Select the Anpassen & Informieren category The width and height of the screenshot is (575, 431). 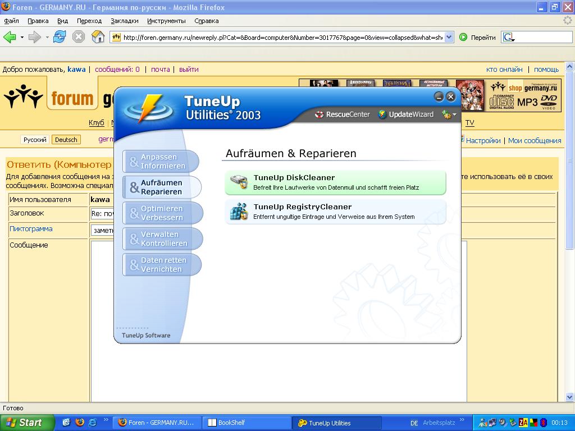click(161, 161)
